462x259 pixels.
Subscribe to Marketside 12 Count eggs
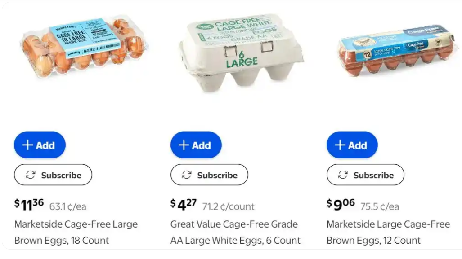click(365, 175)
